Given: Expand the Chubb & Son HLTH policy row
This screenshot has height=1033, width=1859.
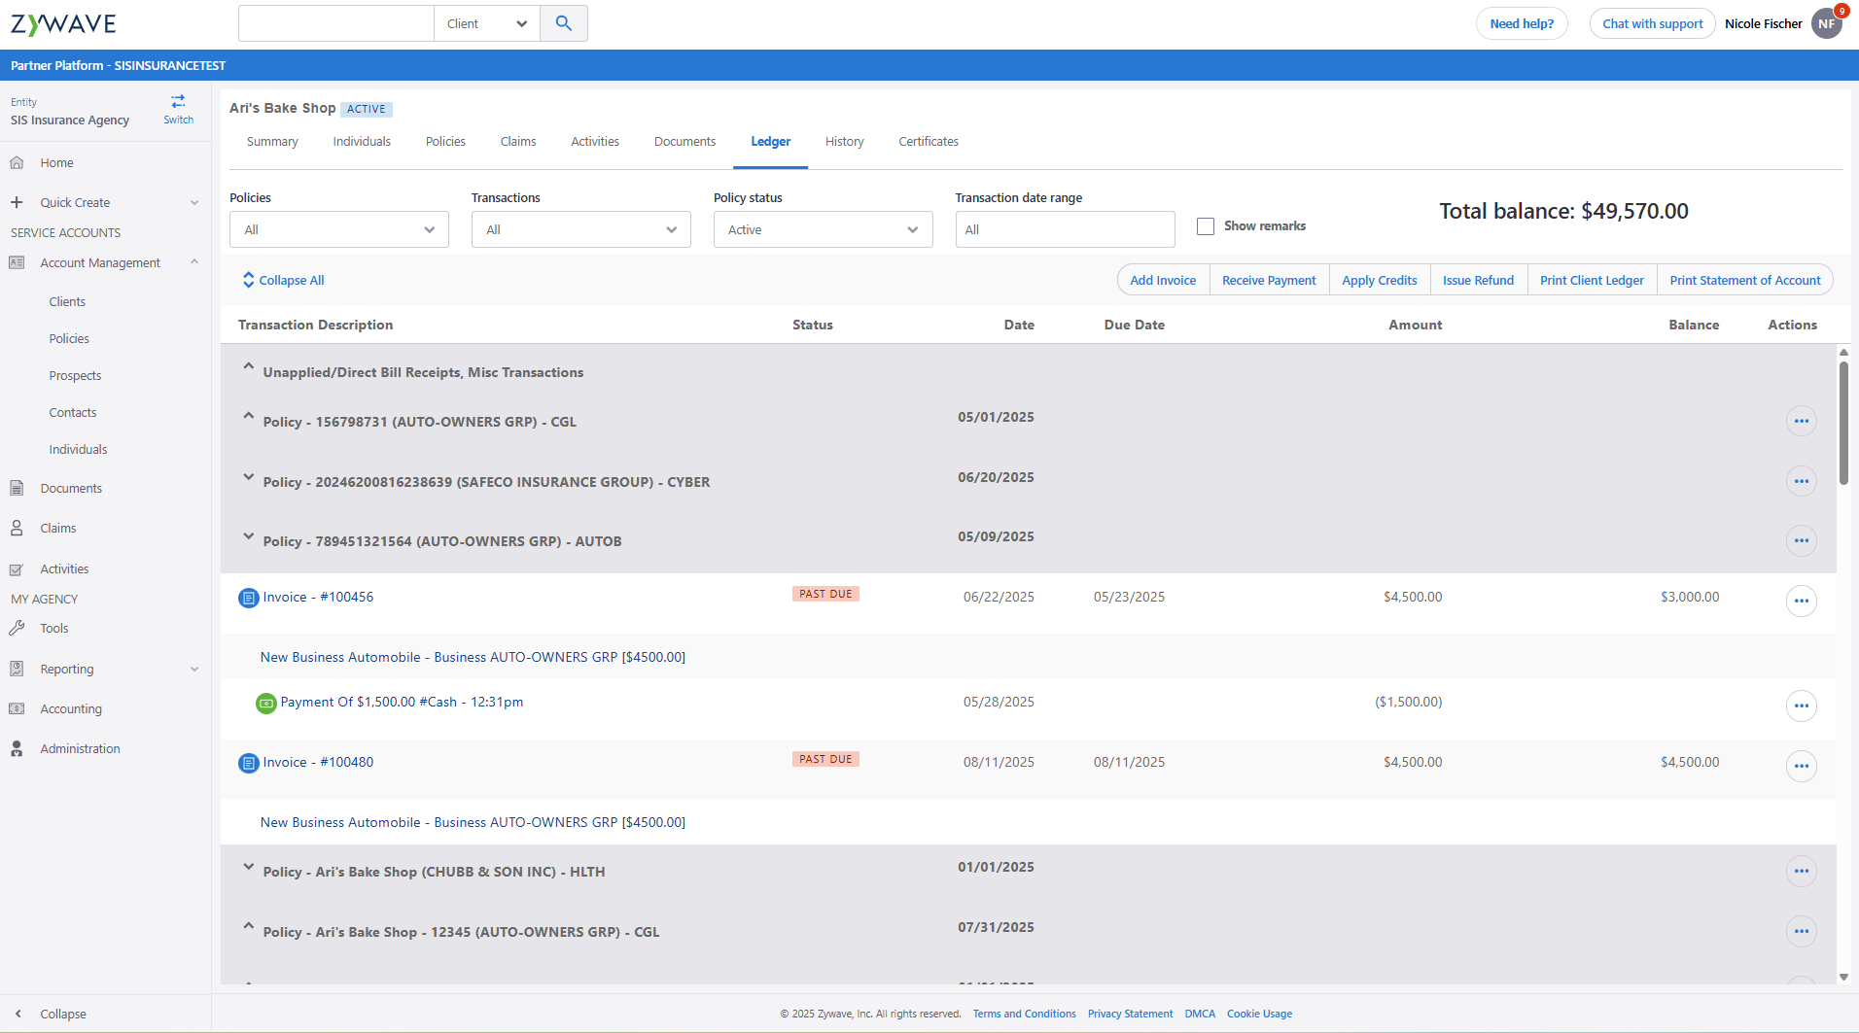Looking at the screenshot, I should 248,867.
